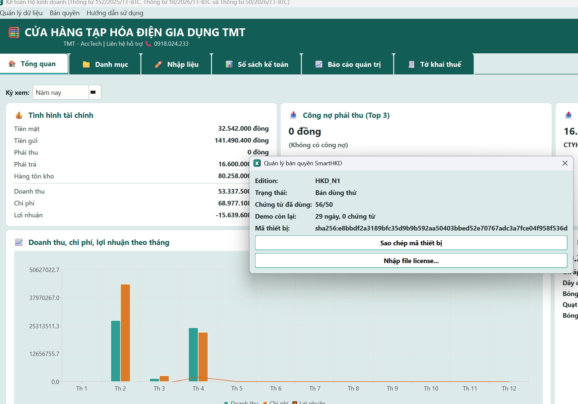This screenshot has width=578, height=404.
Task: Open the Hướng dẫn sử dụng menu
Action: click(115, 13)
